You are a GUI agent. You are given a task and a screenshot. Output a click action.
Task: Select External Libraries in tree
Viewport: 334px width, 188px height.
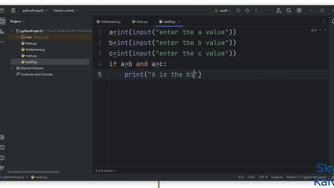[32, 68]
